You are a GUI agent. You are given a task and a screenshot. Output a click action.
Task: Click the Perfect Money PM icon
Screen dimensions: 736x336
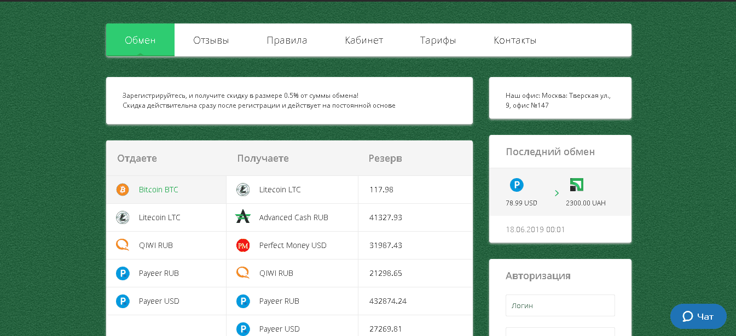point(243,245)
